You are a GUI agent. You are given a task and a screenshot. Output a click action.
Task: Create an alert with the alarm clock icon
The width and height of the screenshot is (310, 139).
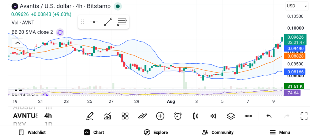[178, 116]
